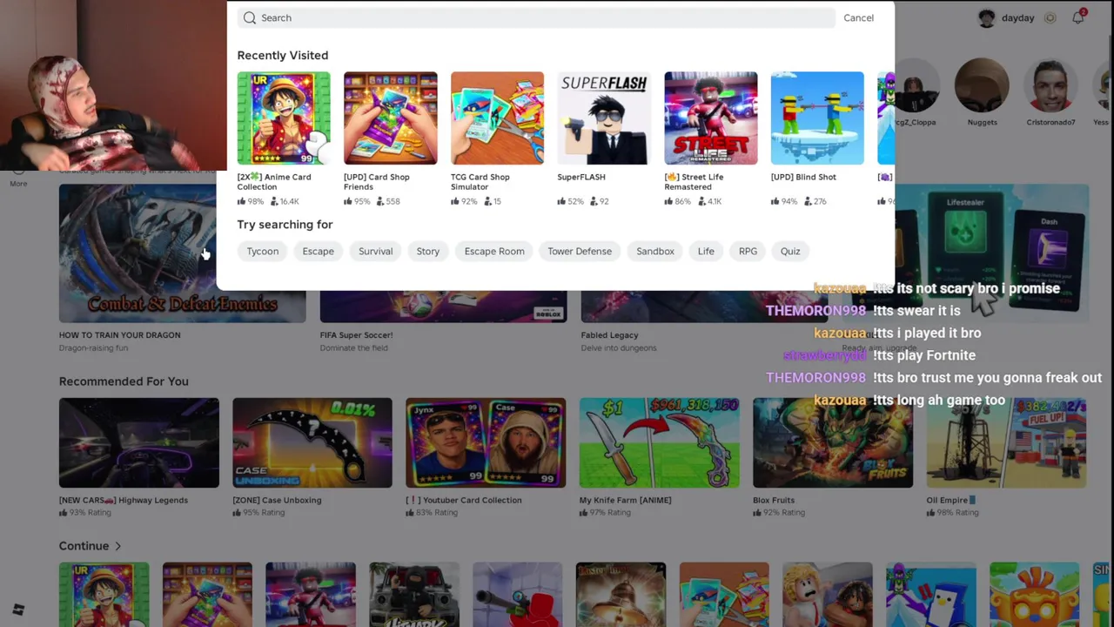Open Fabled Legacy title link
1114x627 pixels.
[609, 334]
